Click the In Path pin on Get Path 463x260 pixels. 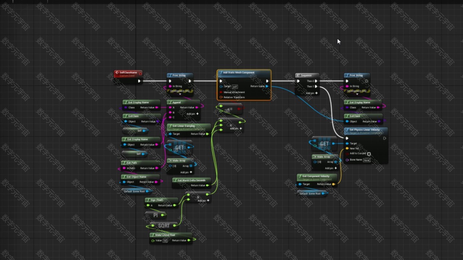click(x=124, y=168)
